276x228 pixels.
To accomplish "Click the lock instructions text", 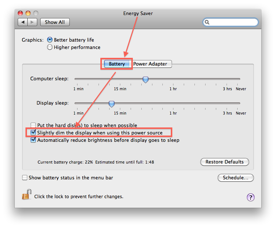I will coord(79,196).
